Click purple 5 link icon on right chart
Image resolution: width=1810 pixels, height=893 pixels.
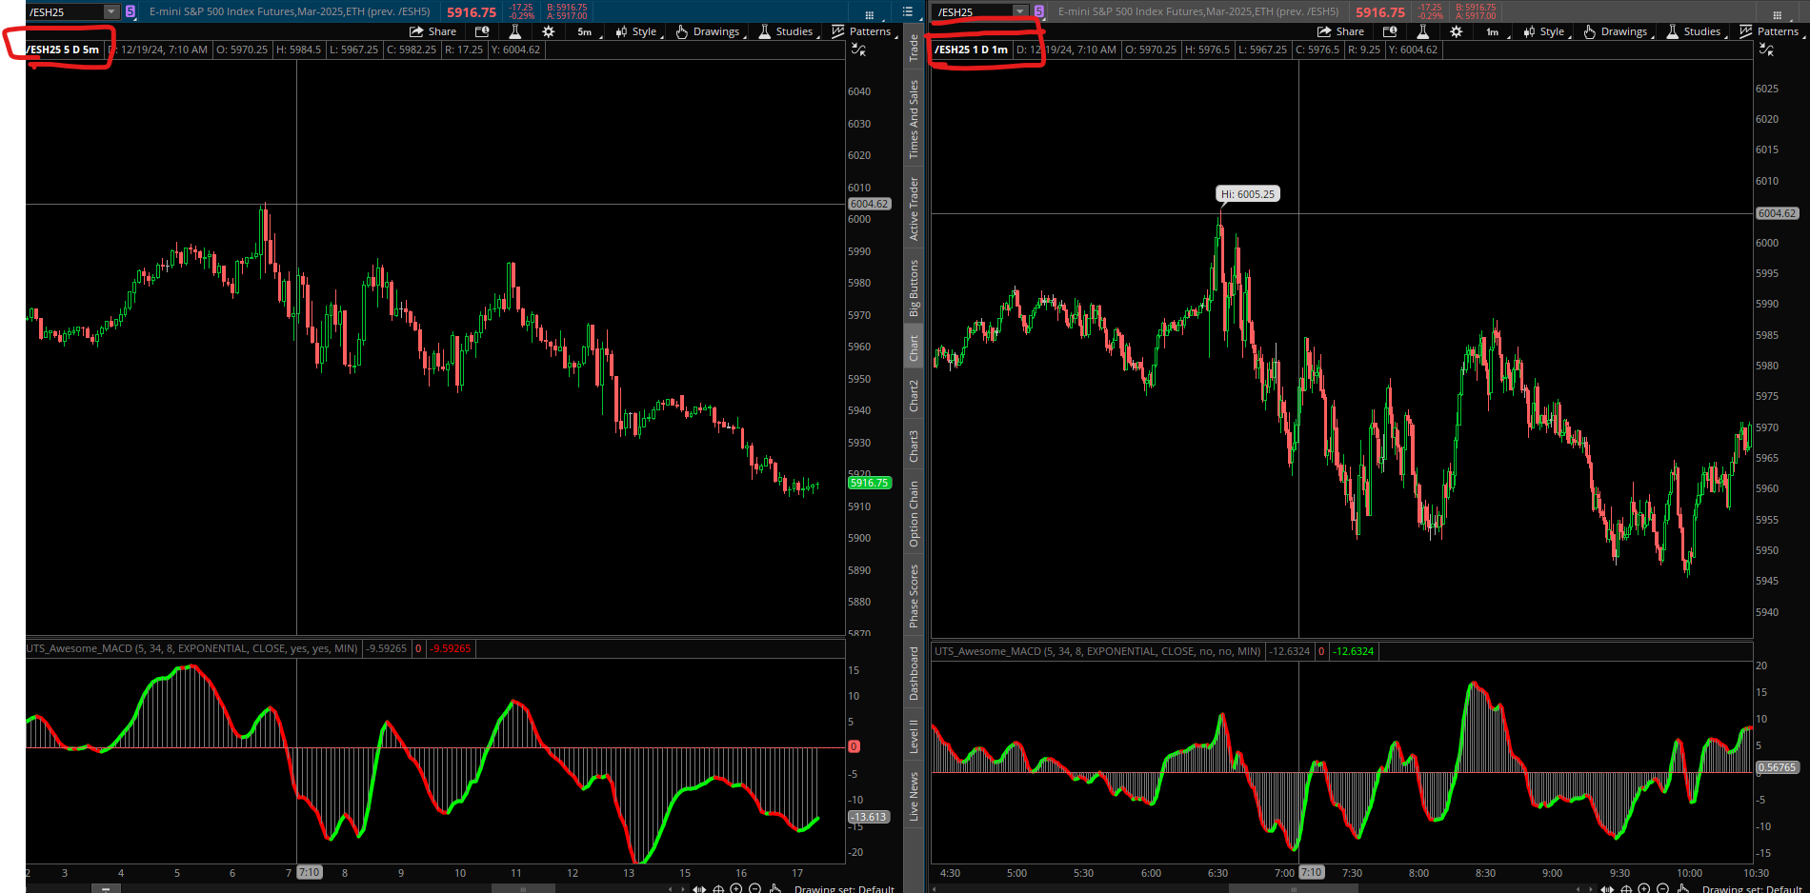(1039, 11)
